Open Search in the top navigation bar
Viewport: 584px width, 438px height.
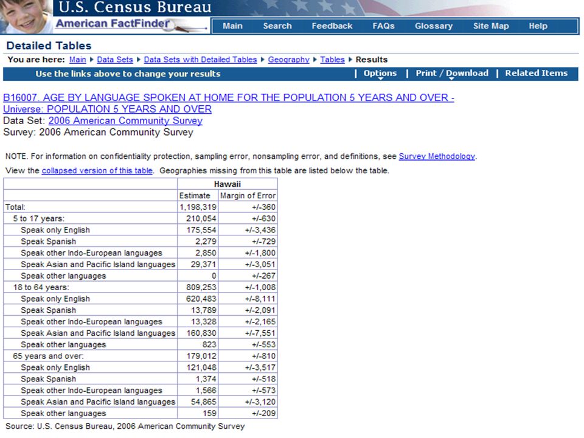pyautogui.click(x=277, y=26)
